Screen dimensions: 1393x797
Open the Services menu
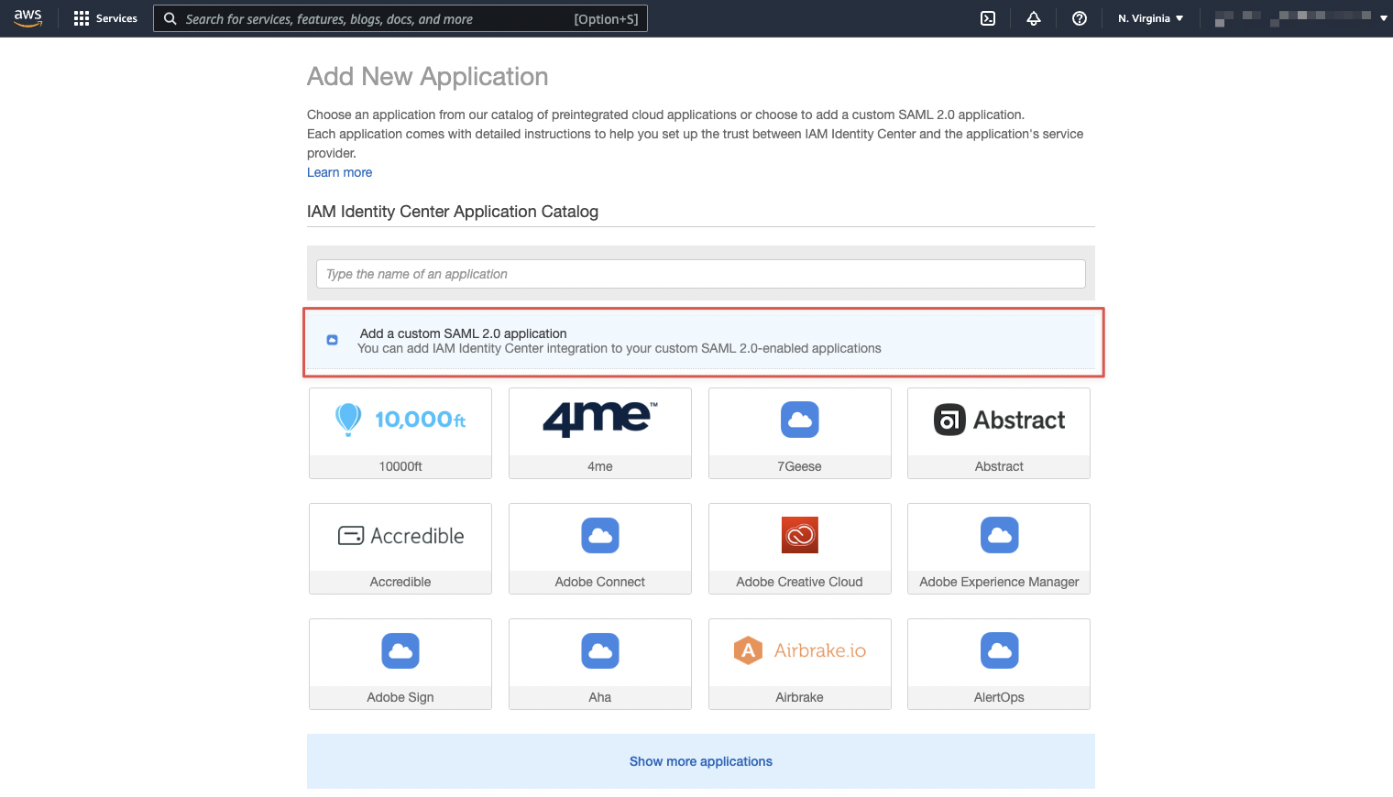(105, 18)
